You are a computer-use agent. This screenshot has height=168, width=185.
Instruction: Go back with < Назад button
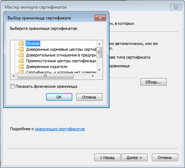pyautogui.click(x=107, y=157)
